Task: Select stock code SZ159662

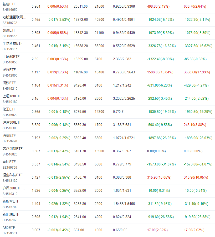Action: [x=10, y=36]
